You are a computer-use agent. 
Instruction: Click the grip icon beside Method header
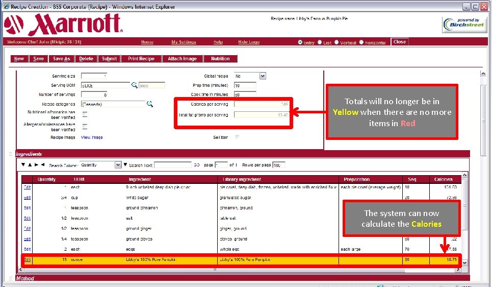[11, 278]
